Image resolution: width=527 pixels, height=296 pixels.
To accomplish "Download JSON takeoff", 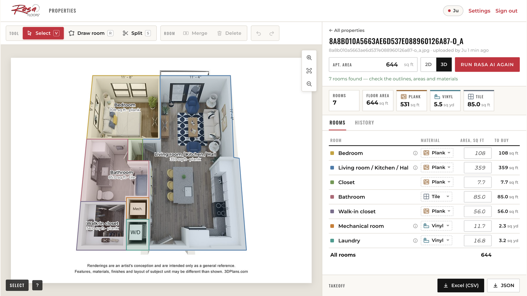I will click(x=503, y=285).
